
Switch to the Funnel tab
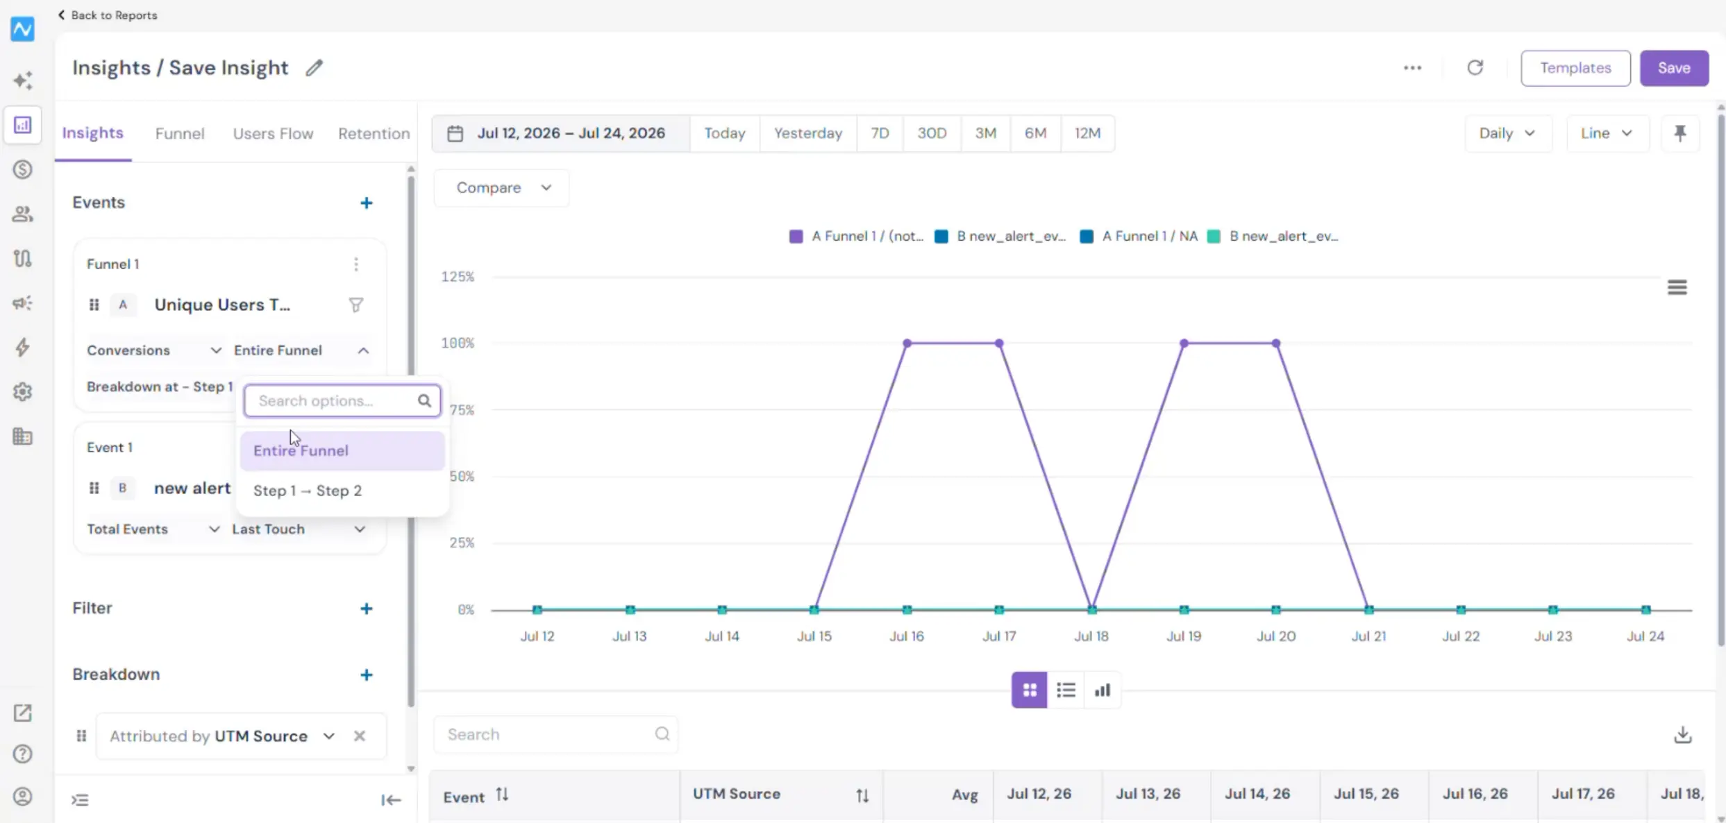[x=180, y=133]
